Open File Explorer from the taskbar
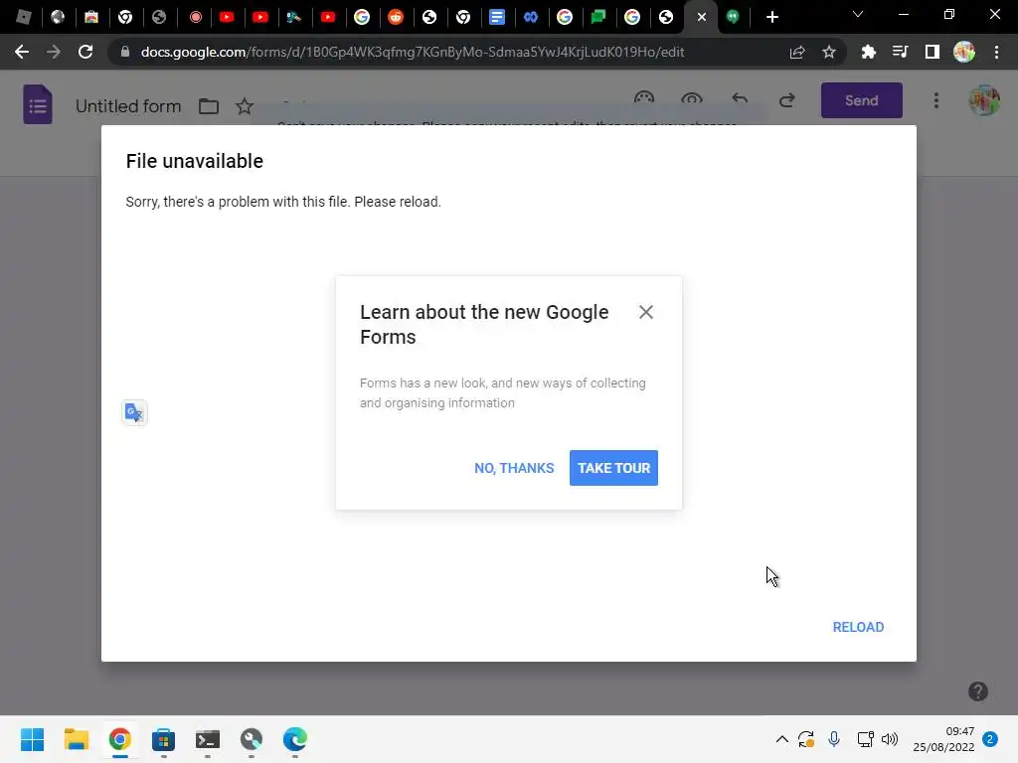 pos(76,739)
